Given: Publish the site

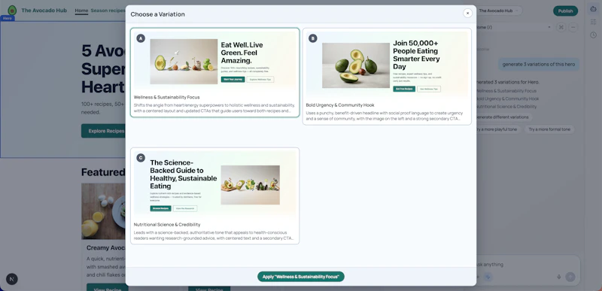Looking at the screenshot, I should tap(565, 11).
